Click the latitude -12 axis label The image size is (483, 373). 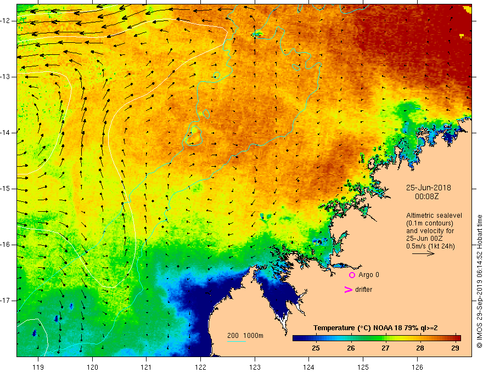(5, 21)
